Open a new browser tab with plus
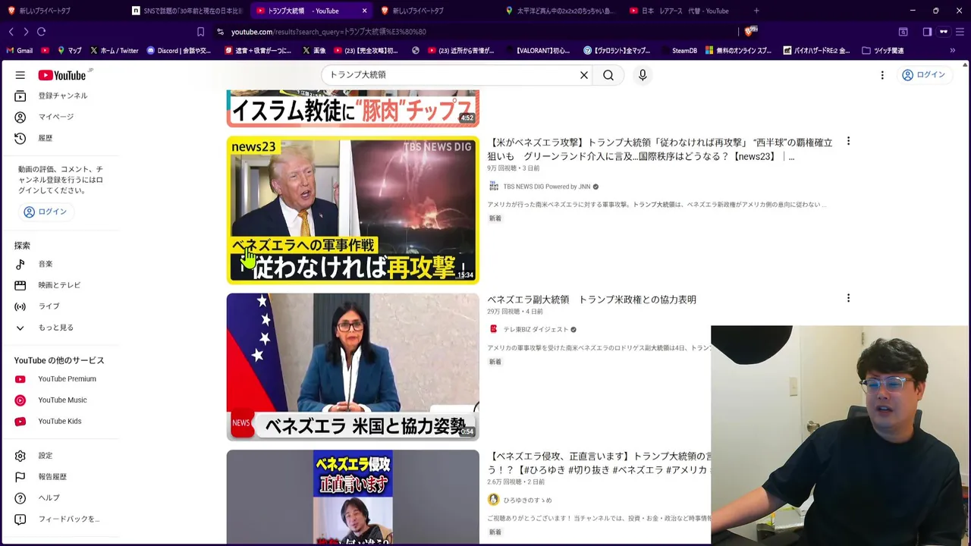The image size is (971, 546). [x=756, y=11]
